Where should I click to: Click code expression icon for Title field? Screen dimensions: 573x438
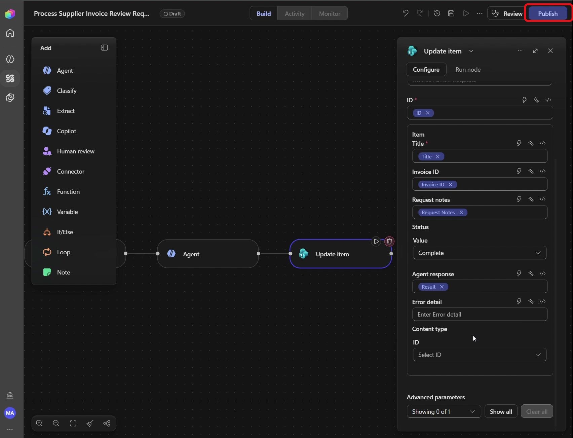[x=543, y=143]
